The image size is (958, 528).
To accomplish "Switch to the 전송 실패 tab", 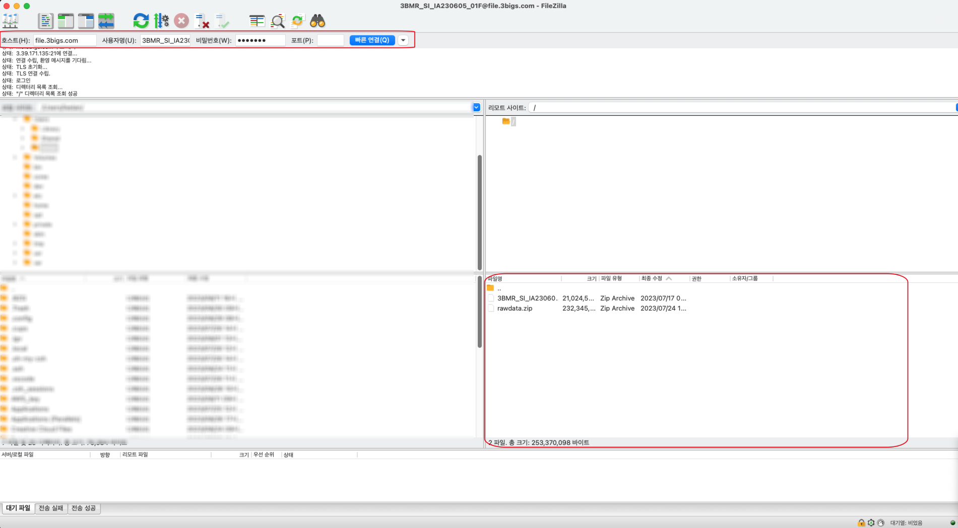I will coord(51,508).
